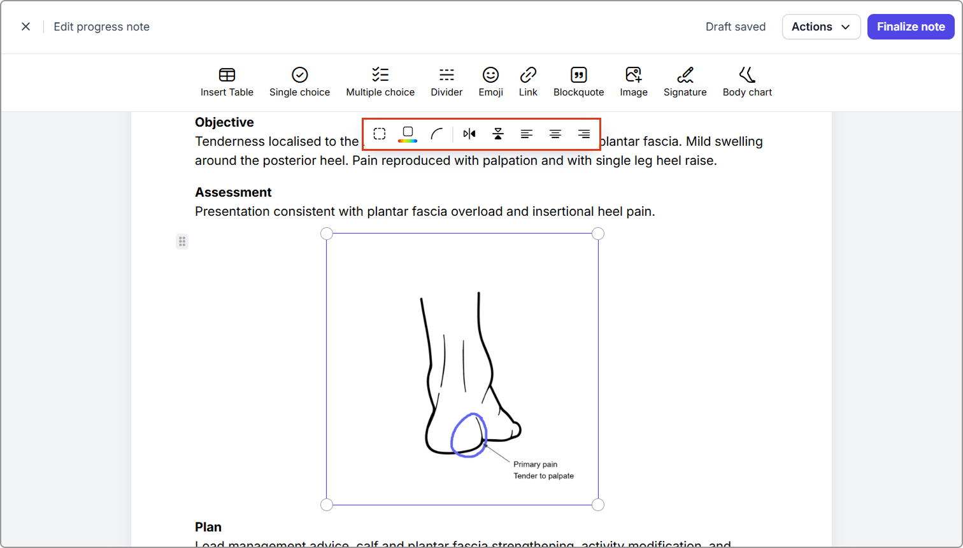Open the Emoji picker
The height and width of the screenshot is (548, 963).
click(490, 82)
